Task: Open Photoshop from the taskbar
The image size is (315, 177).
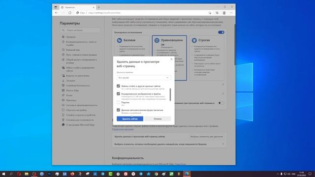Action: tap(49, 174)
